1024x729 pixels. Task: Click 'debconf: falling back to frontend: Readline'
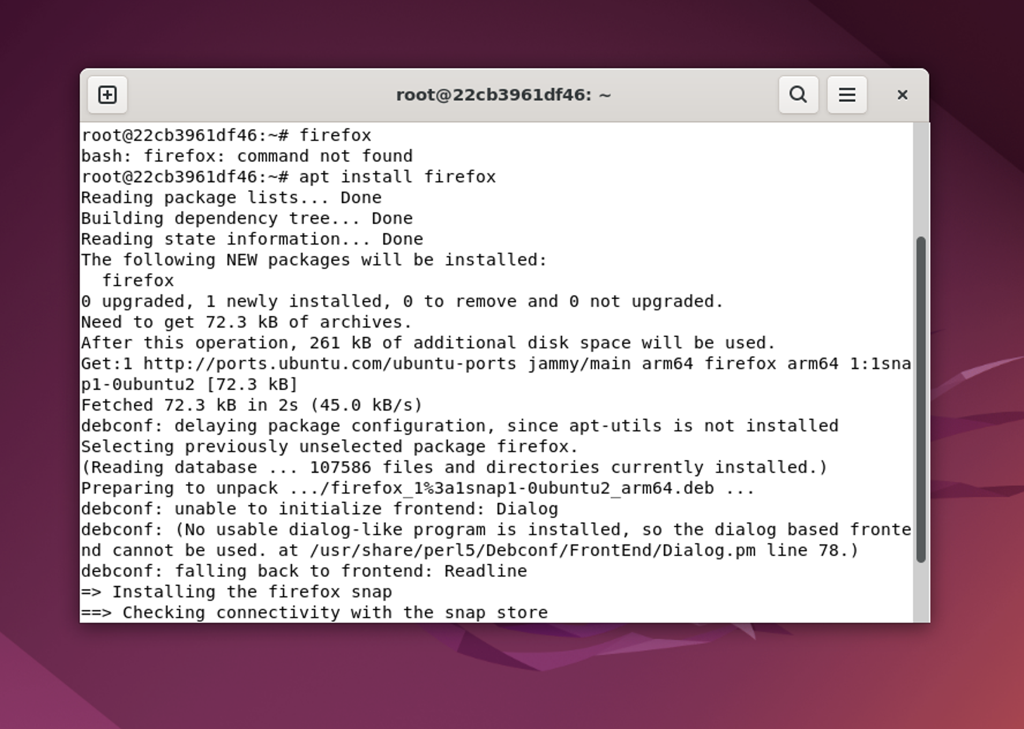coord(304,571)
